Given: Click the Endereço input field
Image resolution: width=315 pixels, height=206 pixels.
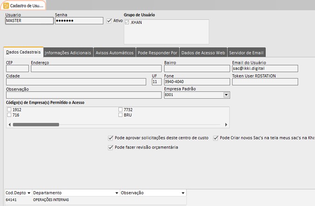Looking at the screenshot, I should [96, 68].
